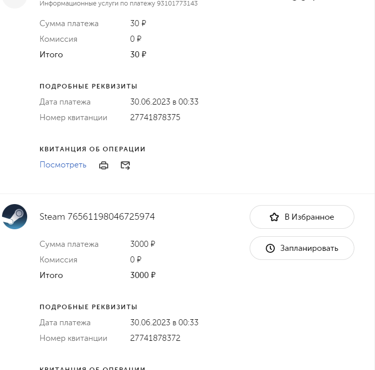Add Steam payment via В Избранное button
The width and height of the screenshot is (375, 370).
[x=302, y=217]
